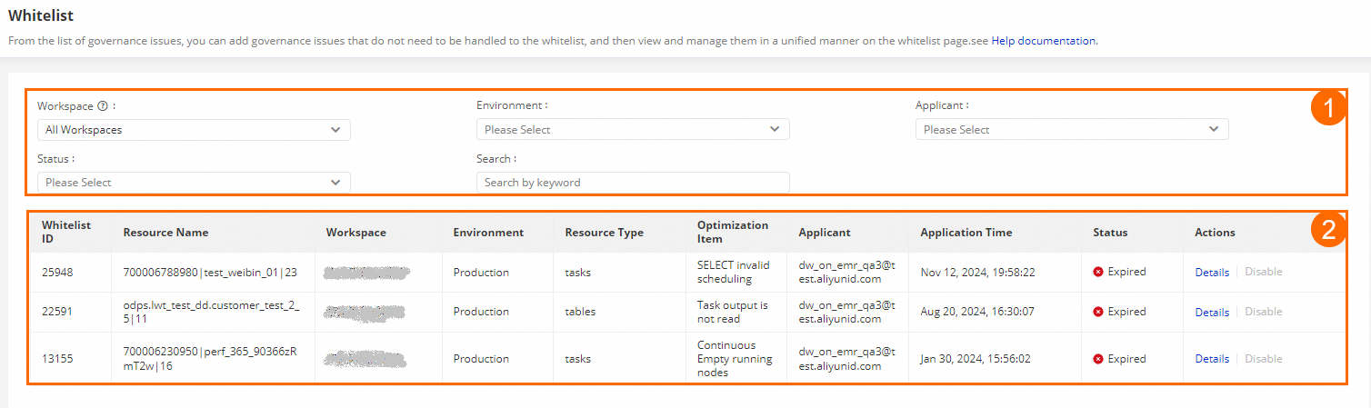
Task: Open the All Workspaces dropdown
Action: click(x=194, y=130)
